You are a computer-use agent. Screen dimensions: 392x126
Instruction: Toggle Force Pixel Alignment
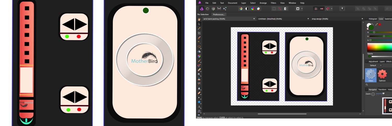coord(322,9)
